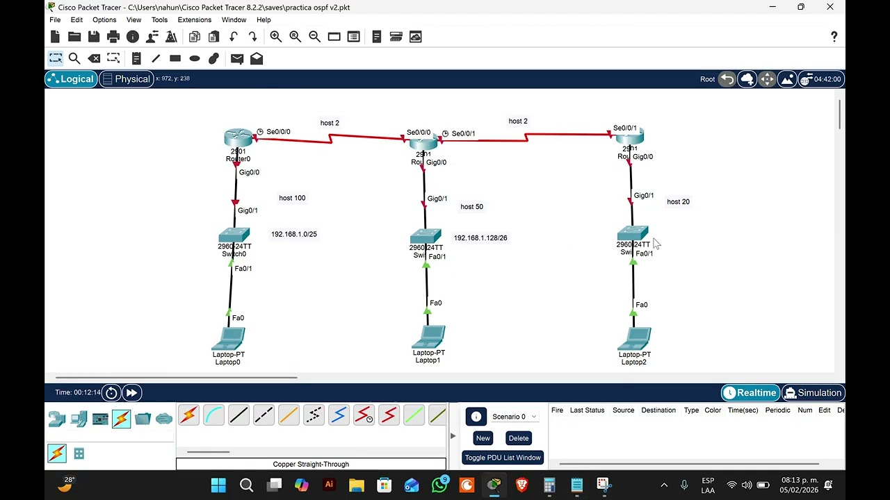Draw an ellipse shape
This screenshot has width=890, height=500.
(x=195, y=58)
